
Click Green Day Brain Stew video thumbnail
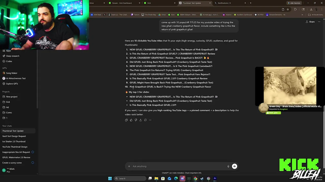(x=290, y=86)
